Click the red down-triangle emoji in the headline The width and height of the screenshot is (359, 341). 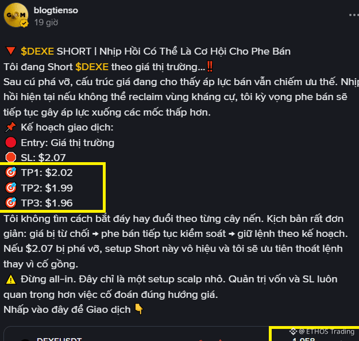11,51
